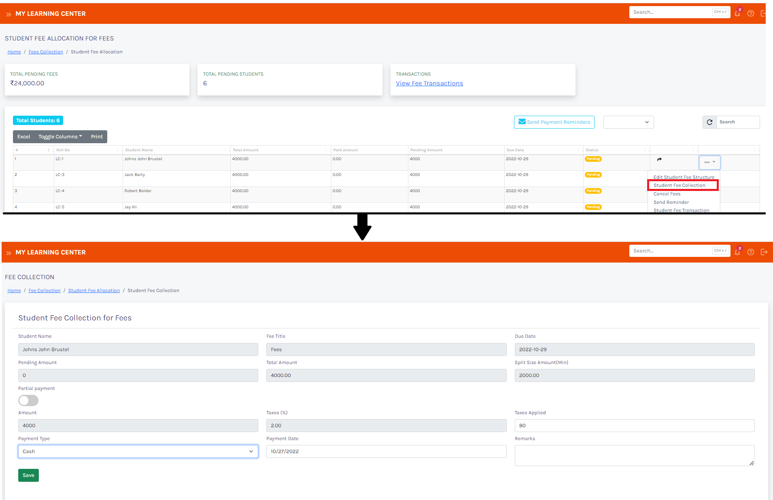Select Cancel Fees in the actions menu

(667, 194)
